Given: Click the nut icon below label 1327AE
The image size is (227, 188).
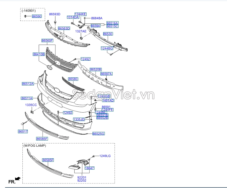Looking at the screenshot, I should pos(81,38).
